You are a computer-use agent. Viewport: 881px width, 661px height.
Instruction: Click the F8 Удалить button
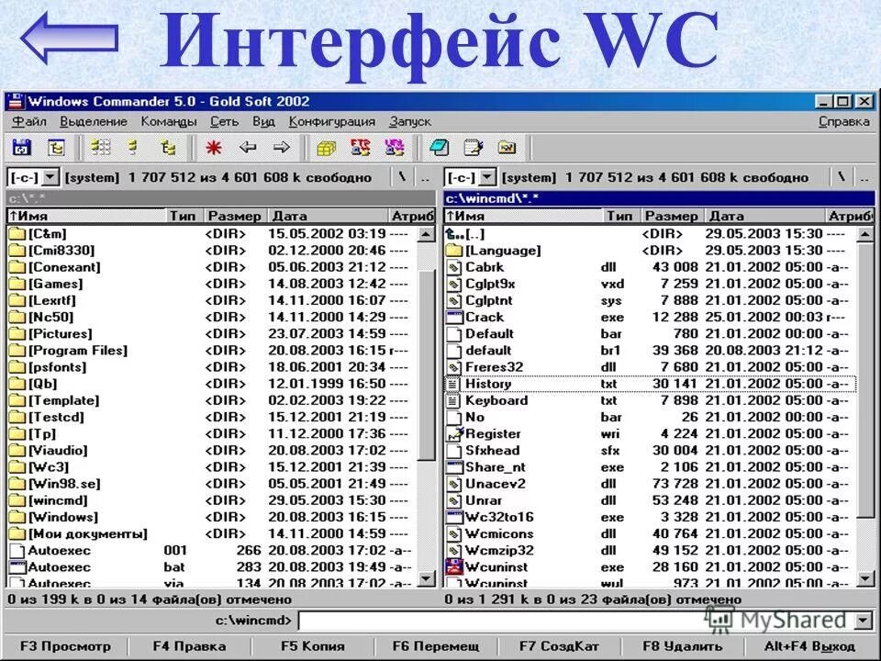click(x=683, y=646)
